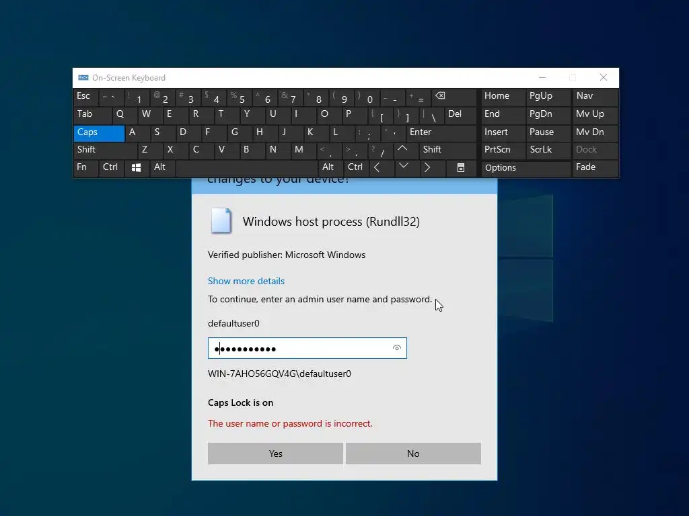Click the context menu key
This screenshot has width=689, height=516.
coord(460,168)
